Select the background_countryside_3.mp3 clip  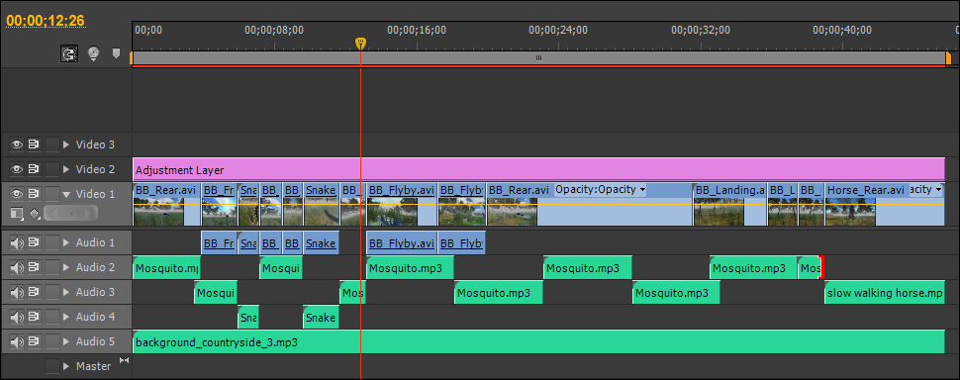tap(538, 341)
